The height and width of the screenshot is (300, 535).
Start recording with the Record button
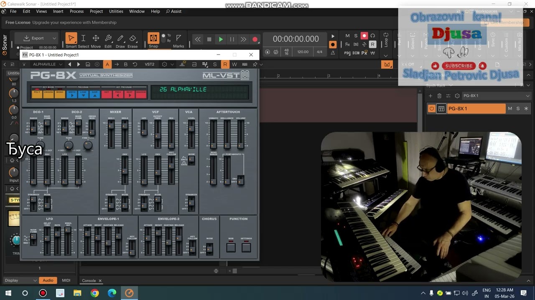[255, 40]
